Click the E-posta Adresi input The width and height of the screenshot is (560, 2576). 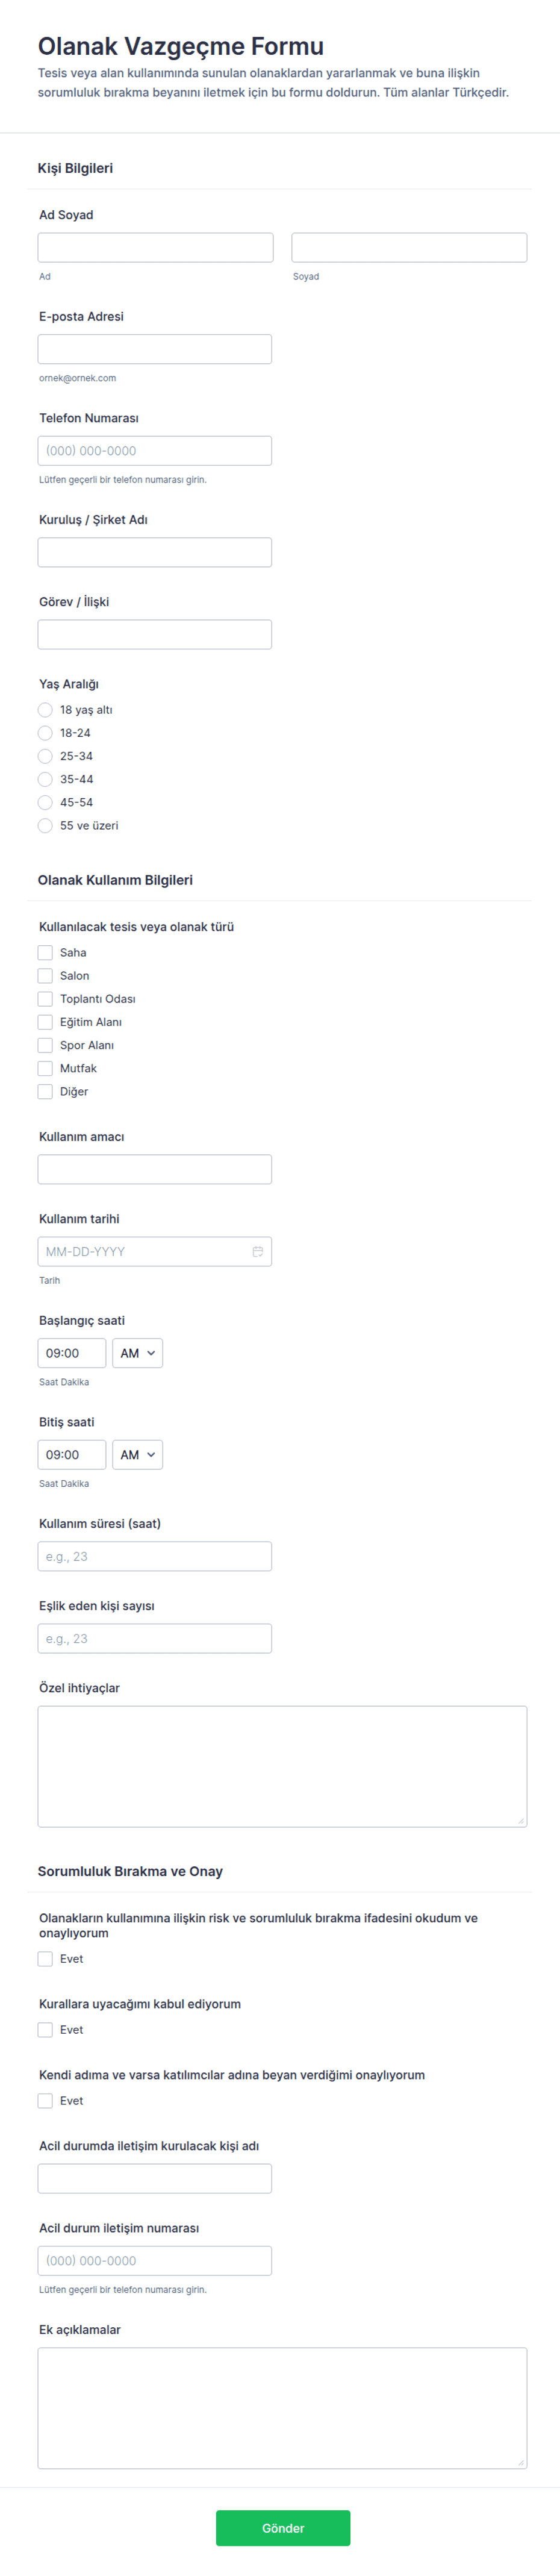click(x=155, y=349)
